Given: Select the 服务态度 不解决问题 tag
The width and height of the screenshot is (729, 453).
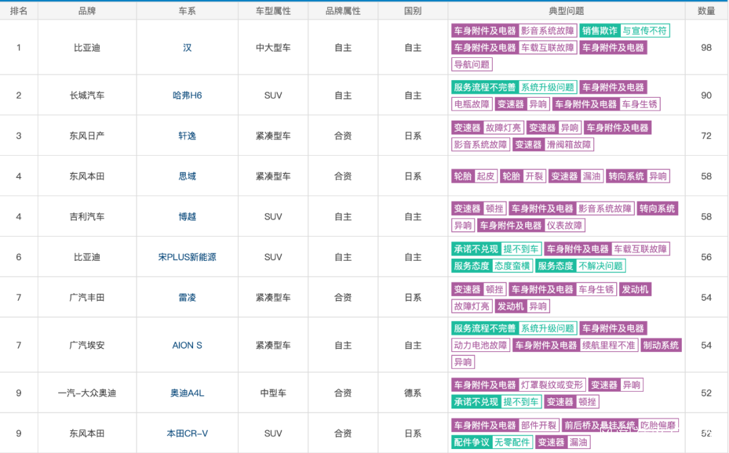Looking at the screenshot, I should 580,266.
